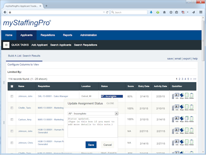Check the box for Carlson, Amy row
Image resolution: width=206 pixels, height=155 pixels.
tap(12, 120)
